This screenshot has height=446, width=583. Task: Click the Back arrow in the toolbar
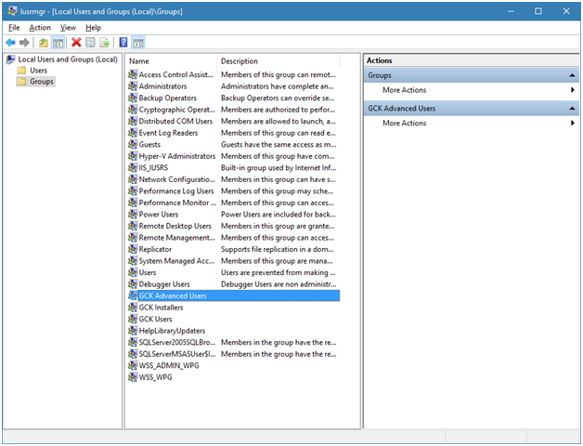point(10,43)
